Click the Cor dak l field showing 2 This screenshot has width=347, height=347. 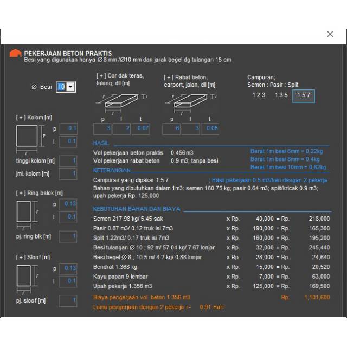[121, 129]
